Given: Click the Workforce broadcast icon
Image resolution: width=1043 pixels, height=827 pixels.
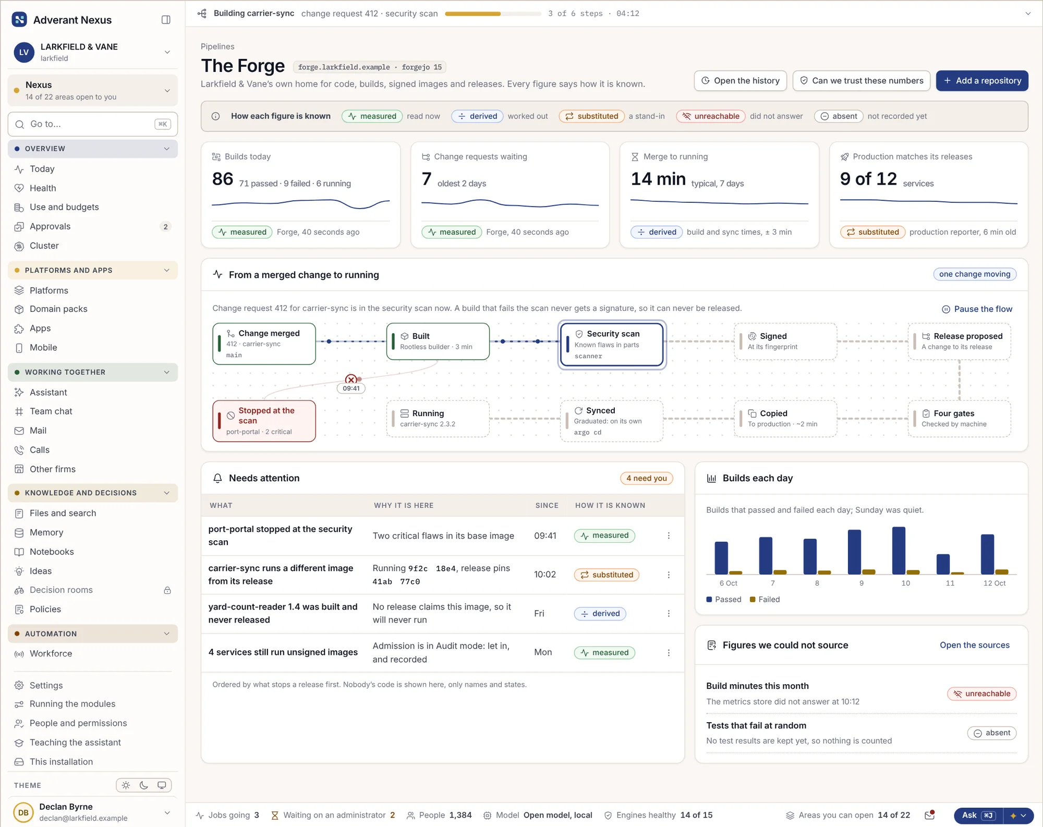Looking at the screenshot, I should 19,654.
